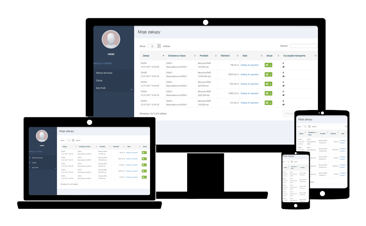Click truck icon in SO003 row on desktop monitor
The width and height of the screenshot is (366, 226).
[283, 86]
